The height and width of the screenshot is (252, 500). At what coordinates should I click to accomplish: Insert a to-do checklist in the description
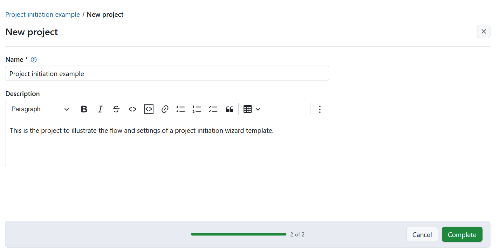click(x=213, y=109)
